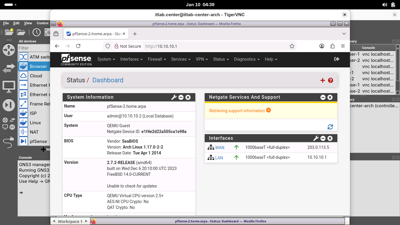Refresh Netgate support information
The height and width of the screenshot is (225, 400).
pyautogui.click(x=330, y=127)
